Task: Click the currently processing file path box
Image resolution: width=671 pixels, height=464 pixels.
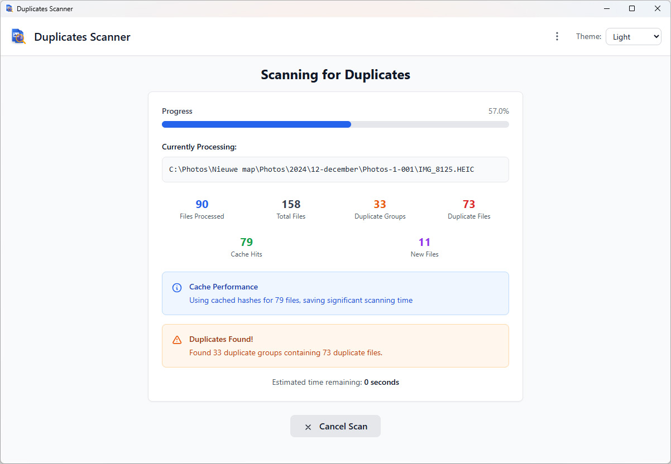Action: click(x=335, y=170)
